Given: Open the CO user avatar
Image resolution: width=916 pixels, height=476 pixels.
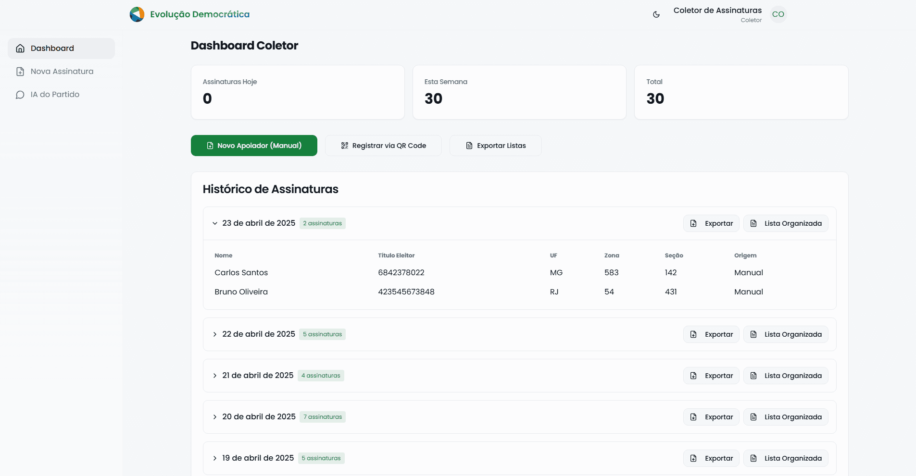Looking at the screenshot, I should (778, 14).
